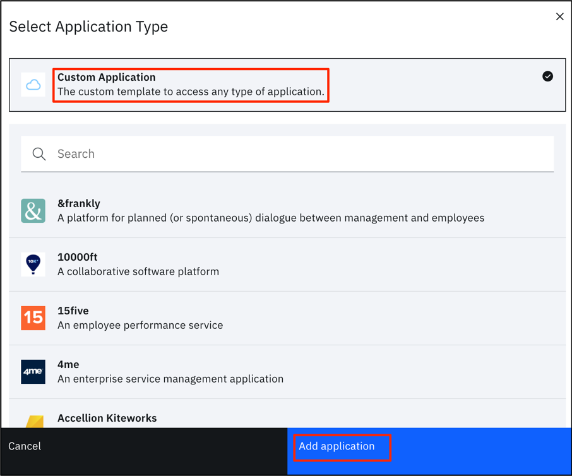Choose the Accellion Kiteworks application name
The width and height of the screenshot is (572, 476).
(107, 418)
